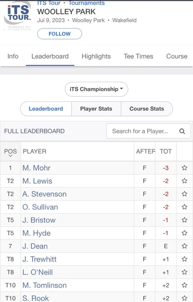Screen dimensions: 193x302
Task: Click the Search for a Player field
Action: click(x=149, y=131)
